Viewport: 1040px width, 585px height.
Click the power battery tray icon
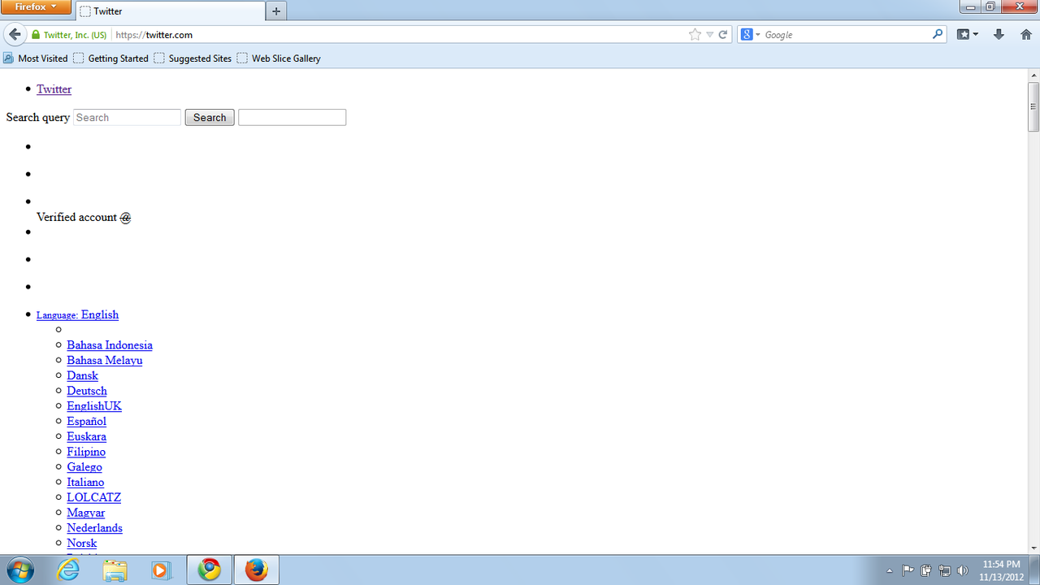[926, 570]
